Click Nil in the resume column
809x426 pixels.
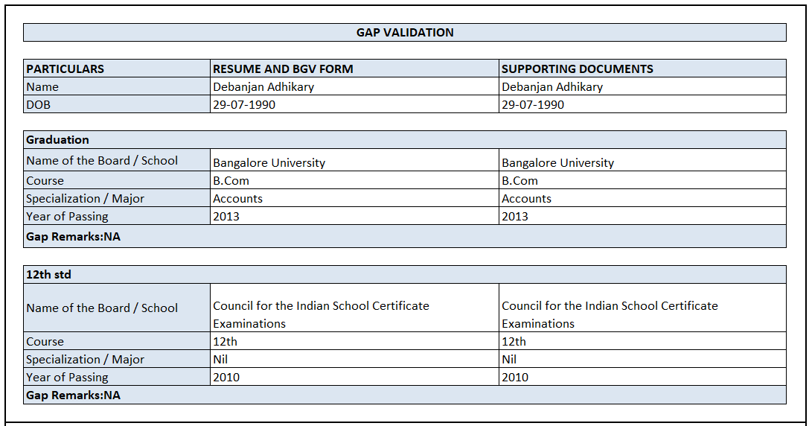(220, 359)
